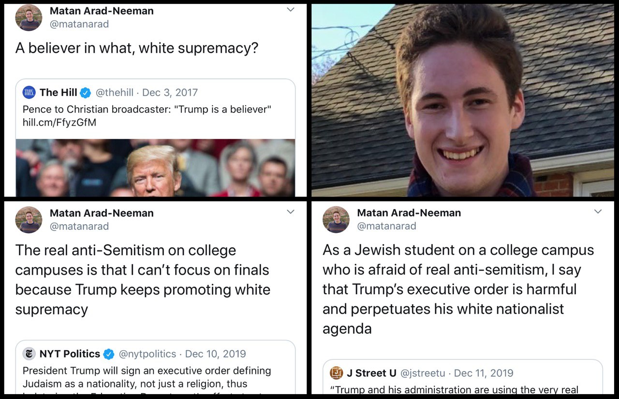Click the profile avatar on the bottom-left tweet

pos(29,220)
